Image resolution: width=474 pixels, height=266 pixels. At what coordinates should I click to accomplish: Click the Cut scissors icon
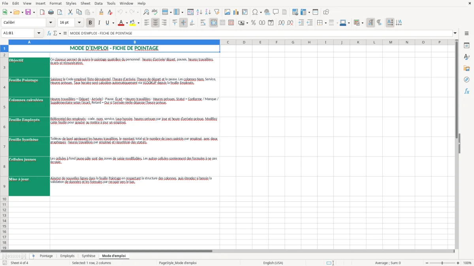[x=70, y=12]
